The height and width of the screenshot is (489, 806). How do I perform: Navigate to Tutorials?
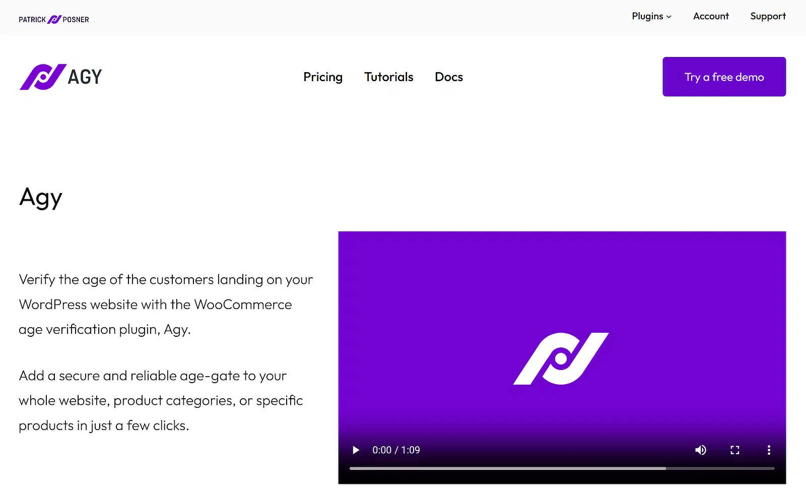(x=389, y=77)
